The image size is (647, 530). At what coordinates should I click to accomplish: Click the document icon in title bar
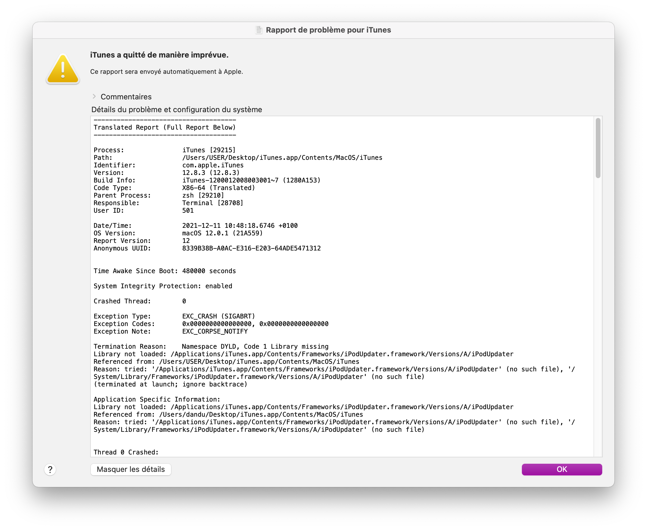tap(259, 30)
